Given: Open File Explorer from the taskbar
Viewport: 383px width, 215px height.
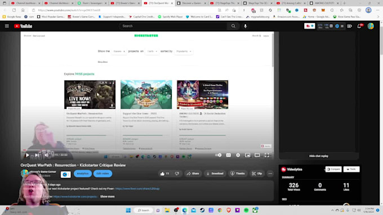Looking at the screenshot, I should click(x=167, y=210).
